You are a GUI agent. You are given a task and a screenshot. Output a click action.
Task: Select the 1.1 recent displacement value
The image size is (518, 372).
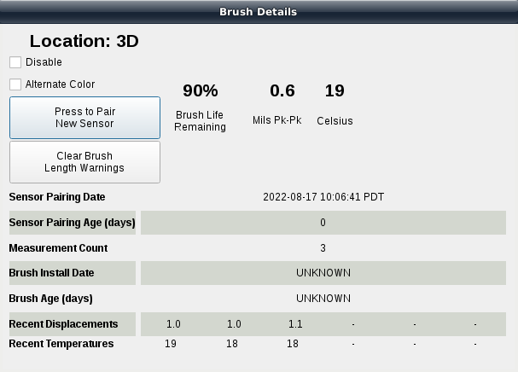coord(295,324)
